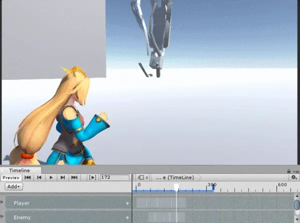Viewport: 300px width, 223px height.
Task: Select the Player track animation clip
Action: point(161,202)
